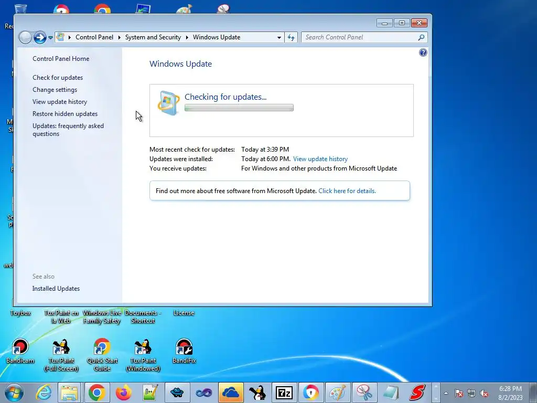Open the address bar history dropdown

click(279, 37)
